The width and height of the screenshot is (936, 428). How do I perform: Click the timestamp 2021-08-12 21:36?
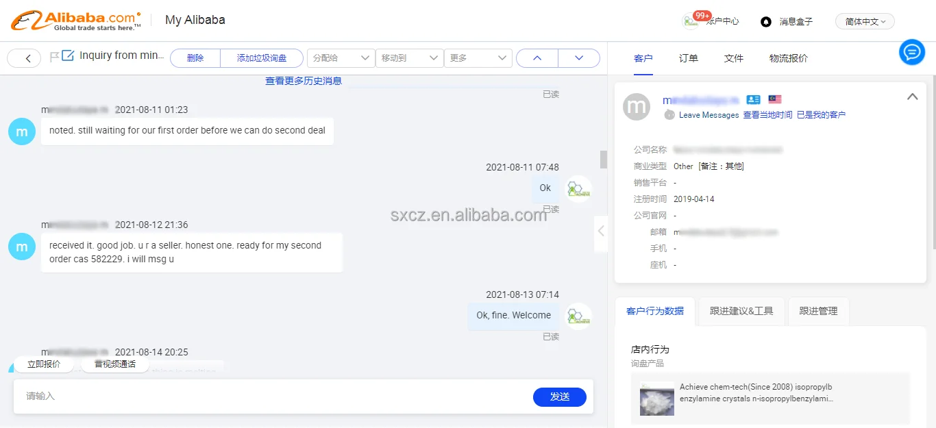[151, 225]
